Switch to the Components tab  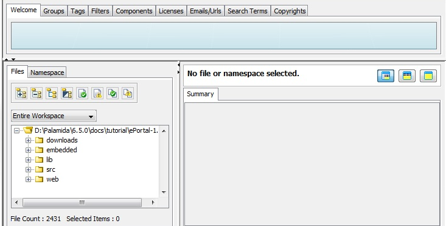[134, 11]
